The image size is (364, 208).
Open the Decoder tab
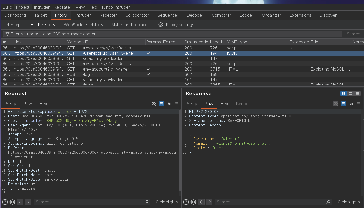coord(195,15)
